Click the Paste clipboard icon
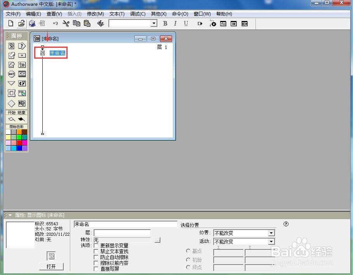 click(x=87, y=23)
